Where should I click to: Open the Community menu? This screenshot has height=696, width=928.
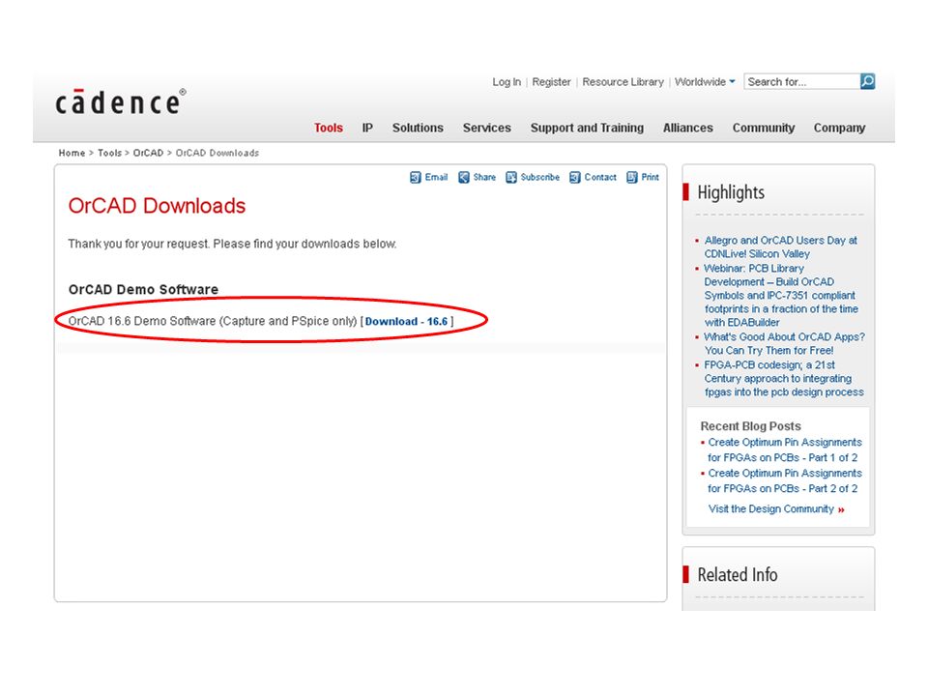point(764,128)
